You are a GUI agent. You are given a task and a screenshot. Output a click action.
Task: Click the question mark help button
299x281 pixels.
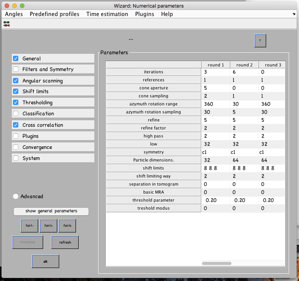(260, 40)
